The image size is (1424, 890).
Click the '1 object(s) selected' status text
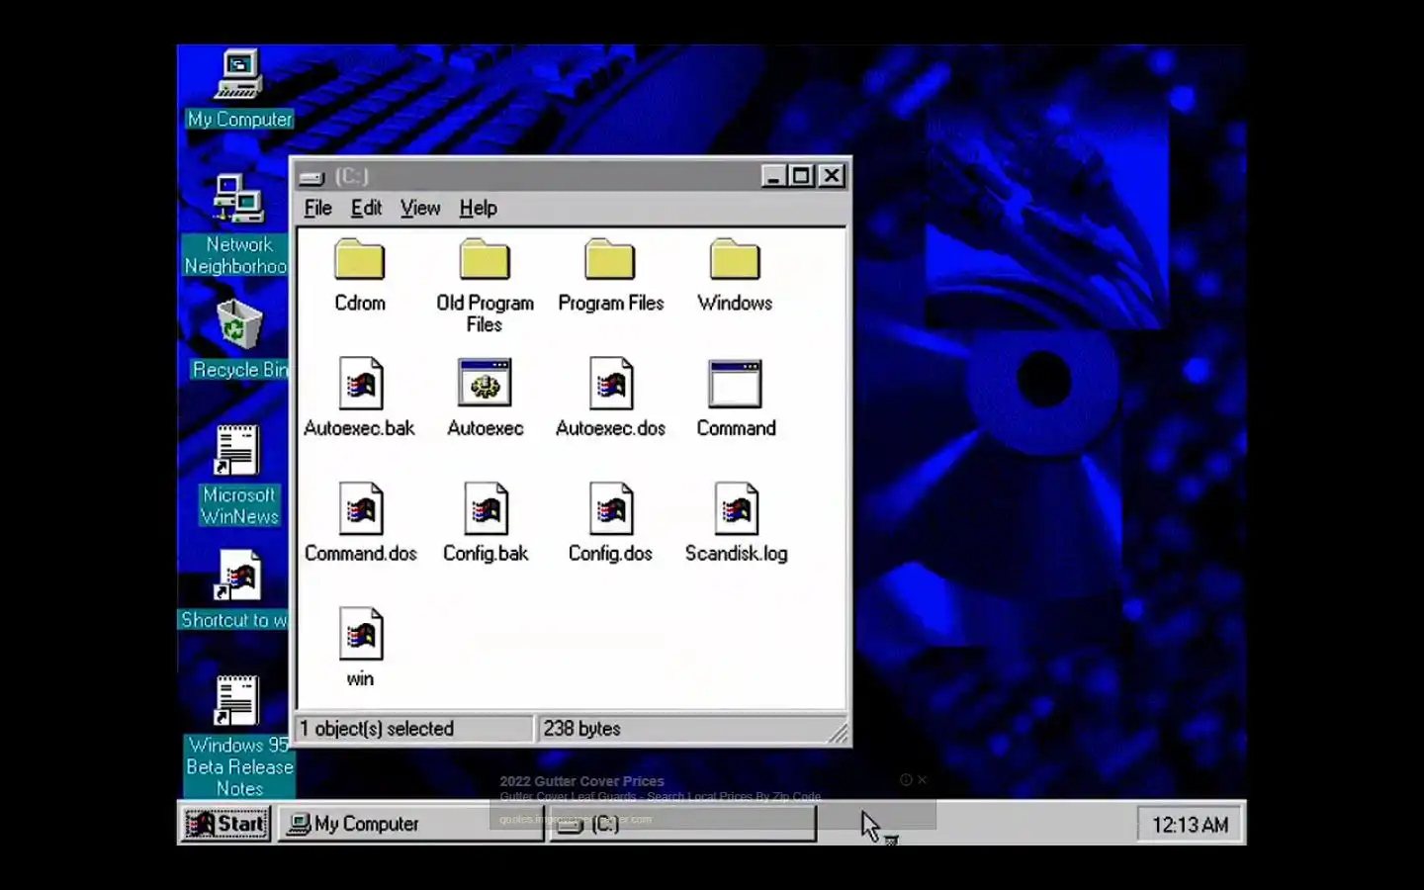point(377,729)
